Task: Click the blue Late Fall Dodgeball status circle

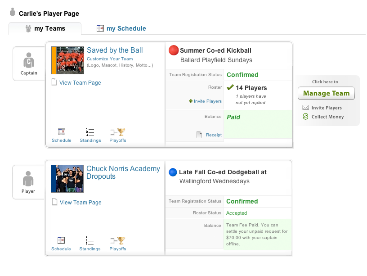Action: (x=173, y=172)
